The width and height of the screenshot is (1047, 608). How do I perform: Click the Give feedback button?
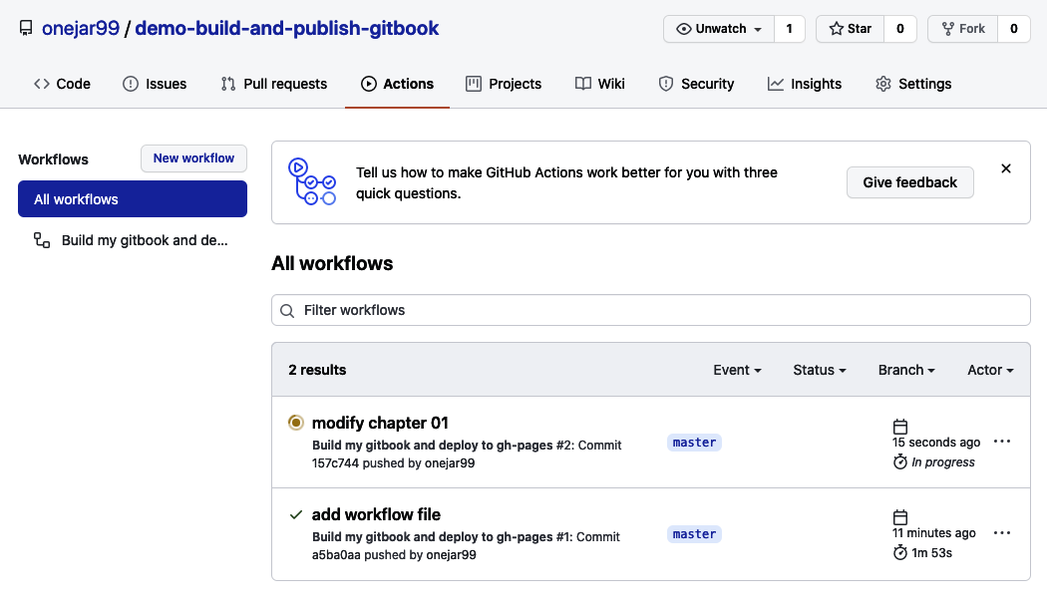coord(909,182)
